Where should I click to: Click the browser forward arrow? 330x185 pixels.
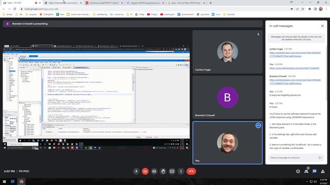tap(9, 9)
